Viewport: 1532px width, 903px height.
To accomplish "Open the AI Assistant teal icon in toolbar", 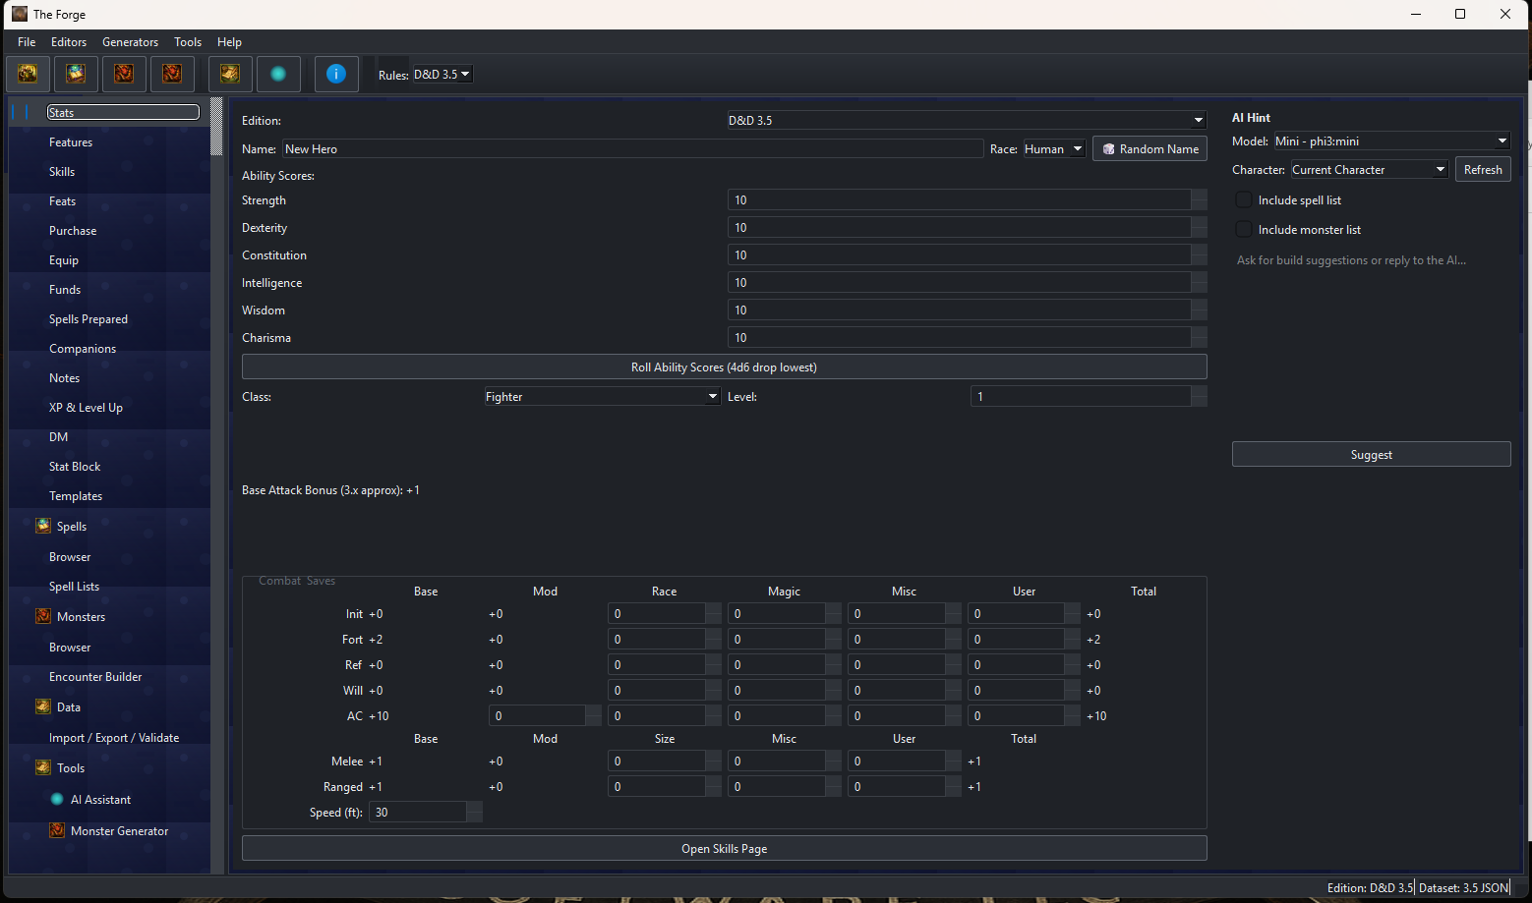I will coord(278,74).
